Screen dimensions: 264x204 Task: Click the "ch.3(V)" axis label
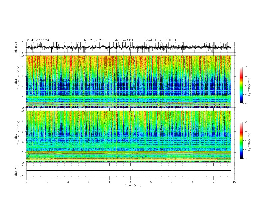(16, 171)
